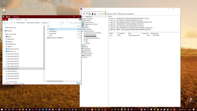Image resolution: width=197 pixels, height=111 pixels.
Task: Open the Вид menu in AIDA64
Action: tap(85, 12)
